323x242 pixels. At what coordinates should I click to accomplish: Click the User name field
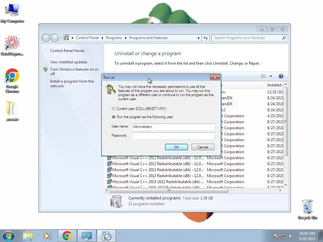pyautogui.click(x=173, y=127)
